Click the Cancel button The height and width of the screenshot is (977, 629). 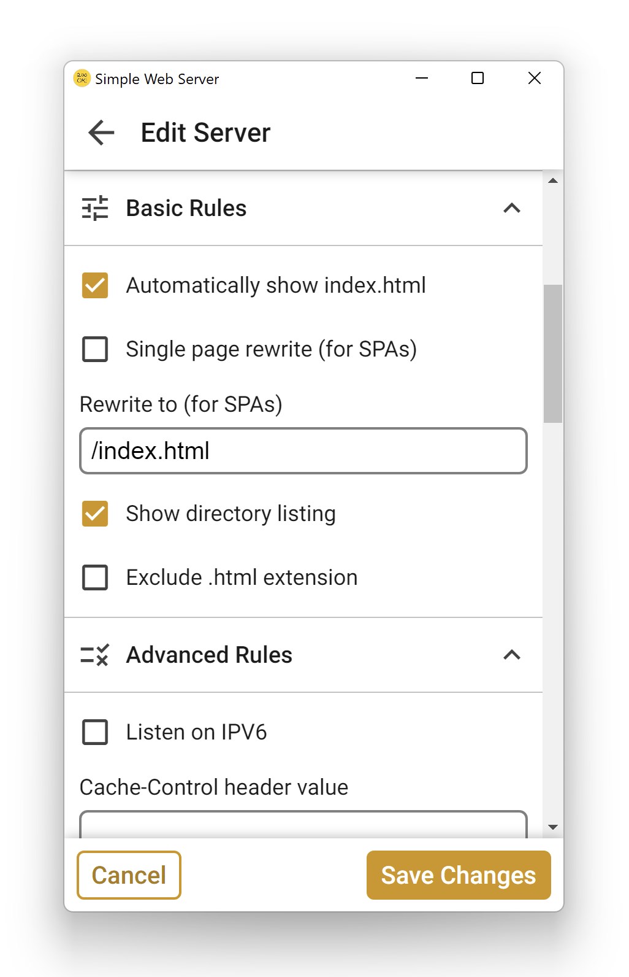pyautogui.click(x=129, y=875)
